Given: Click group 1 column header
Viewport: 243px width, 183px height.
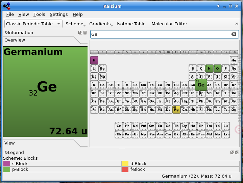Looking at the screenshot, I should (94, 52).
